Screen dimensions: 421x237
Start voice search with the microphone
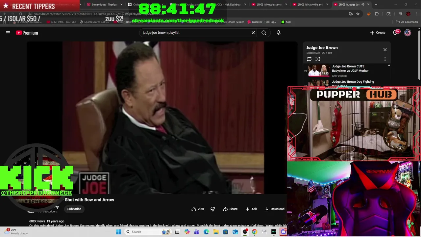279,33
